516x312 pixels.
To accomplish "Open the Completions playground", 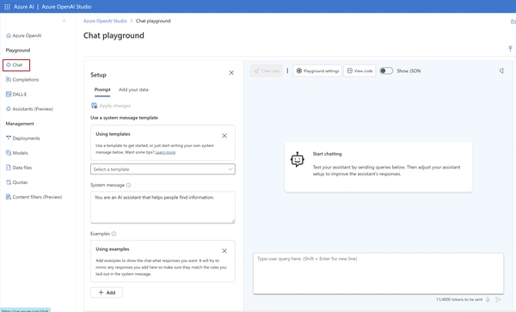I will (22, 80).
